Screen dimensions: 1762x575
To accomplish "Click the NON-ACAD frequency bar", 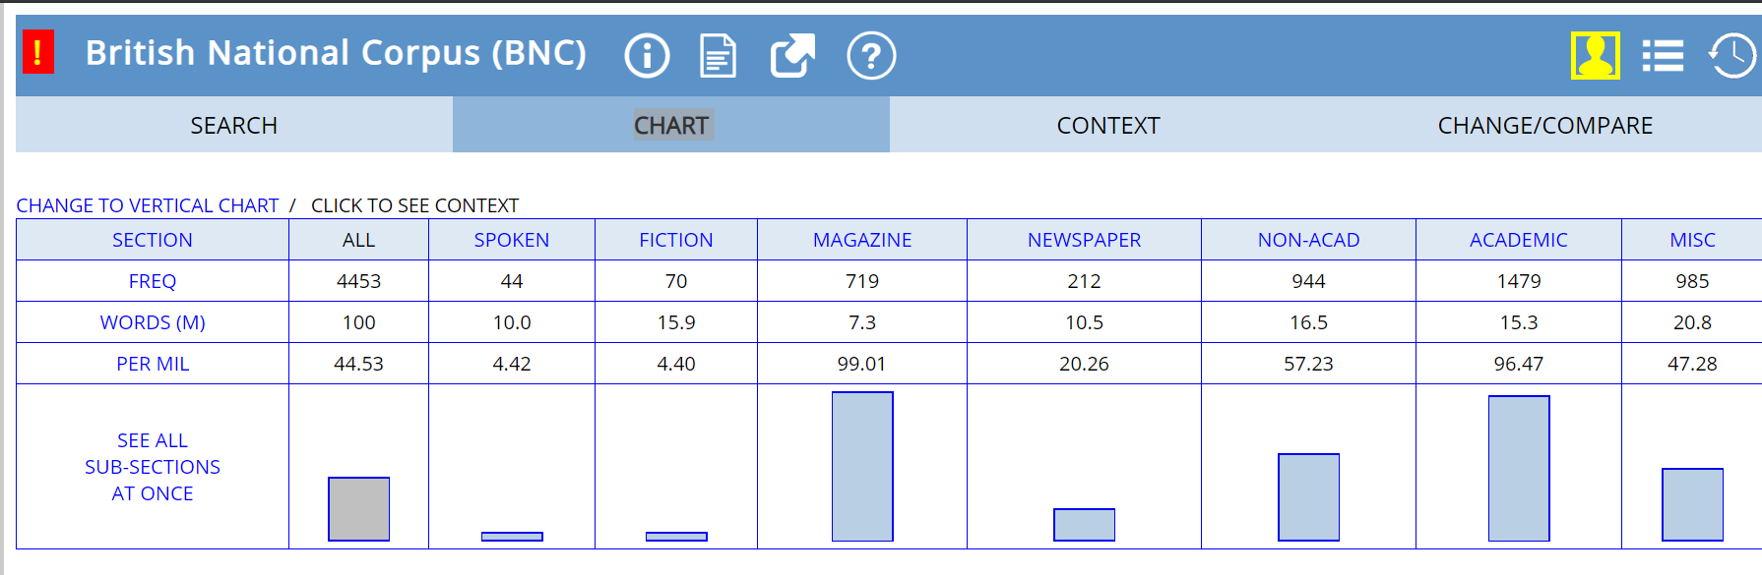I will click(x=1308, y=497).
